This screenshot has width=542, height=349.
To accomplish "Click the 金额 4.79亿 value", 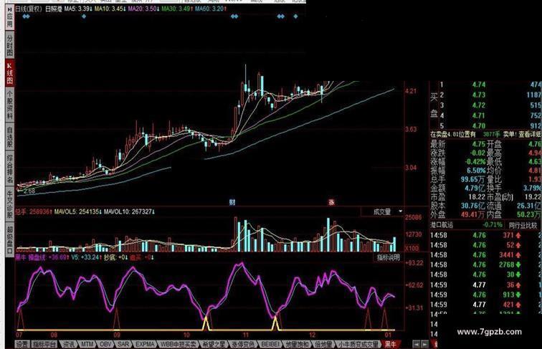I will (x=475, y=188).
